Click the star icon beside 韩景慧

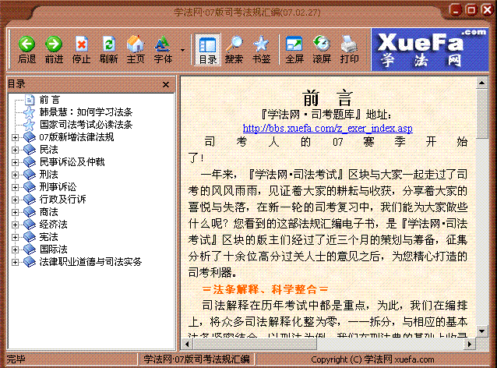click(x=29, y=112)
